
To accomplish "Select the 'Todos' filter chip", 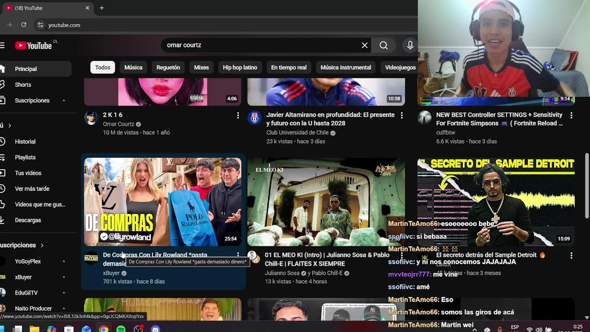I will [103, 67].
